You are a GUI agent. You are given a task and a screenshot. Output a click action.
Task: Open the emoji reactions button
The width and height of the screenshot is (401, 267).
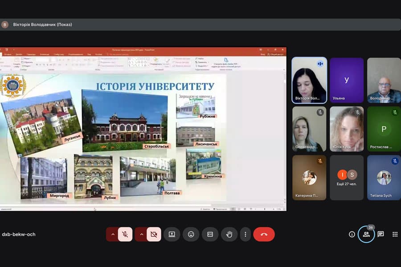coord(191,235)
